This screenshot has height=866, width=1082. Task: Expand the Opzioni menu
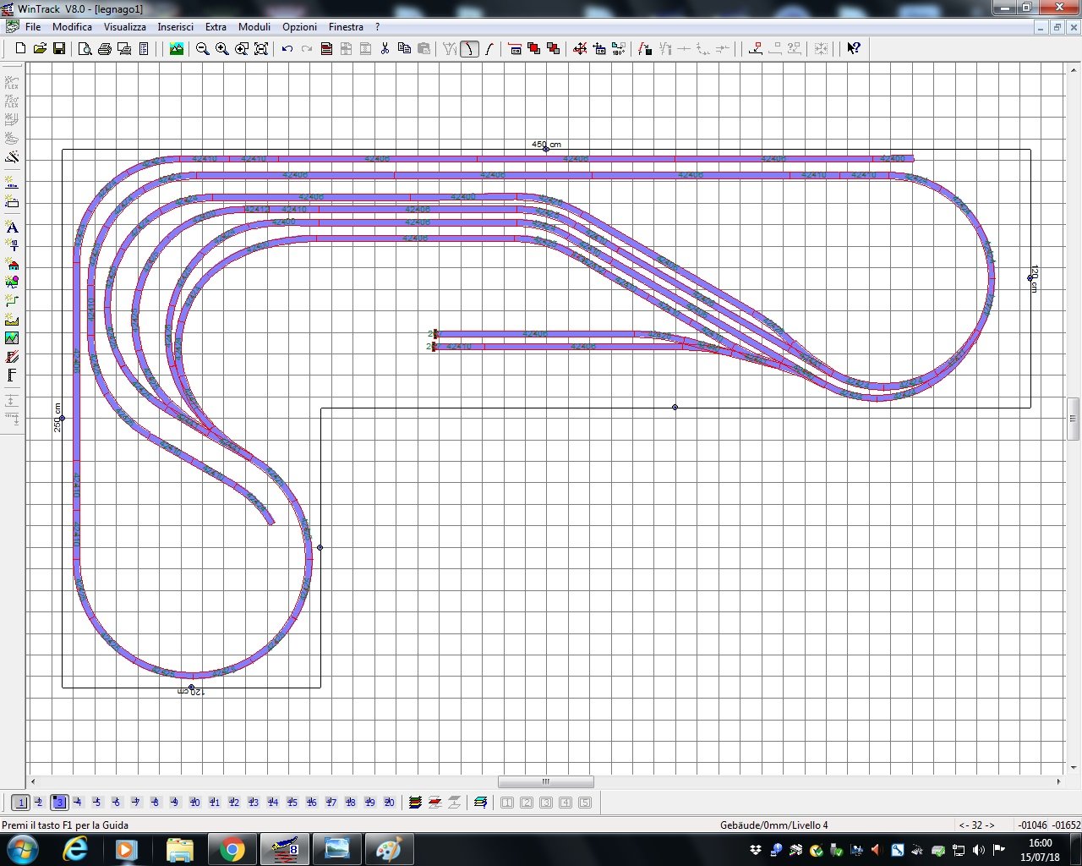pos(299,27)
